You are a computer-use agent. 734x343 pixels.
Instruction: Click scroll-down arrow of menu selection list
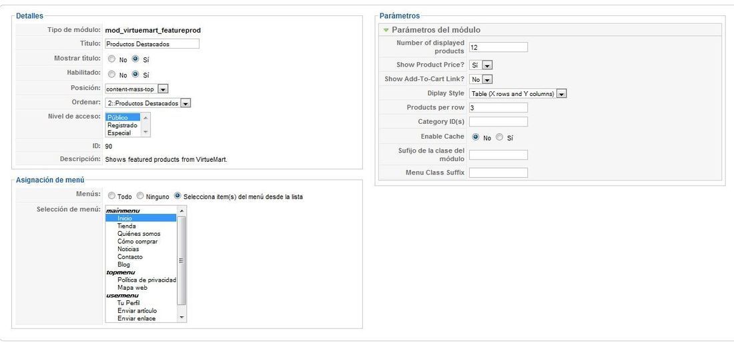[x=181, y=318]
